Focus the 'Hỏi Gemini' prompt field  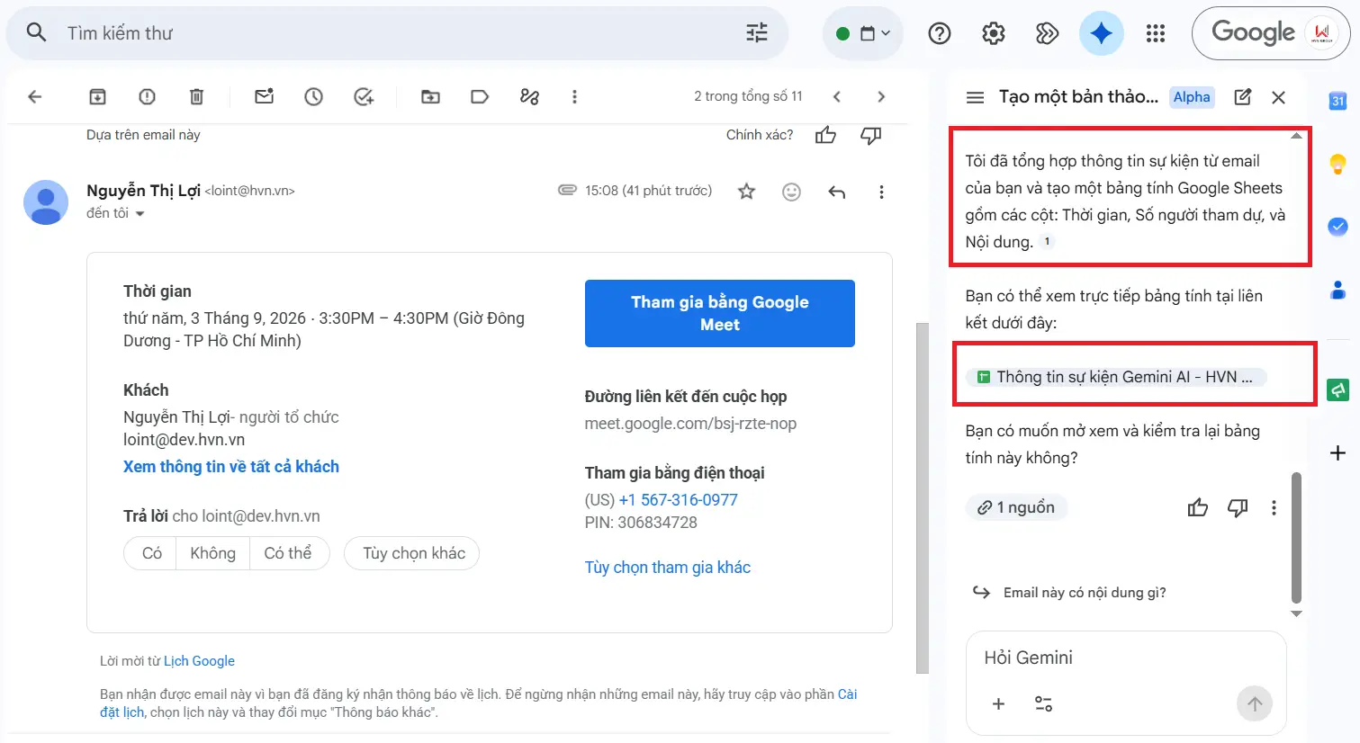pyautogui.click(x=1126, y=658)
